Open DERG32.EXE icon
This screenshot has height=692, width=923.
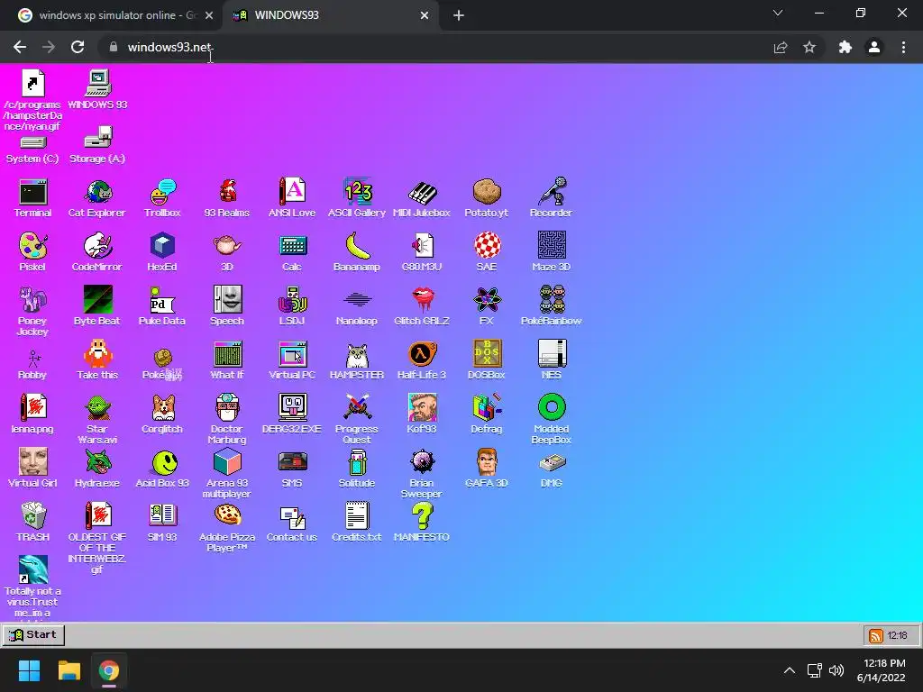(292, 414)
